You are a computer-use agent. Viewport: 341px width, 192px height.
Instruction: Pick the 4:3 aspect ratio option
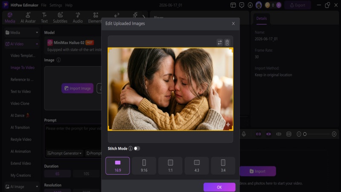[x=197, y=166]
